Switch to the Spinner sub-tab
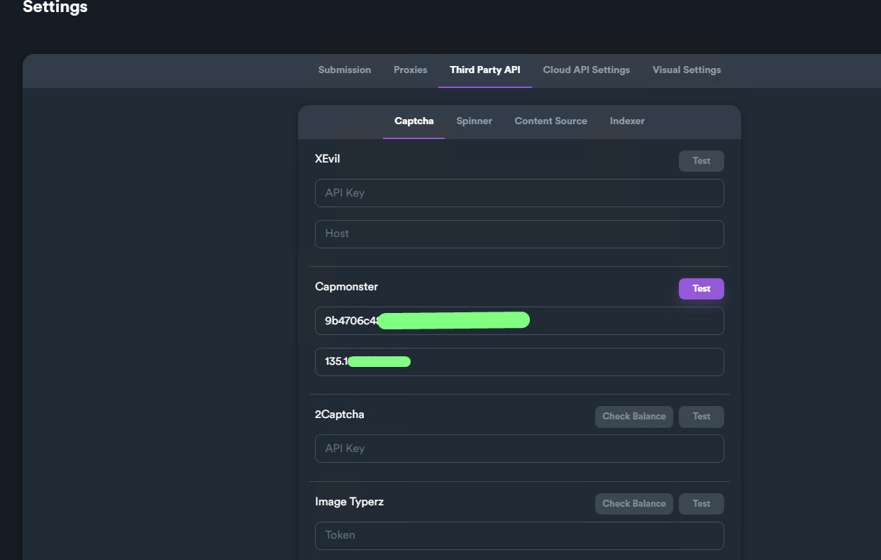 point(474,121)
